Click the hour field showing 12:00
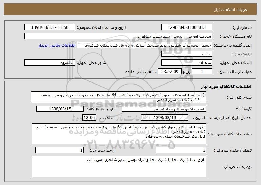The image size is (261, 185). [x=89, y=118]
